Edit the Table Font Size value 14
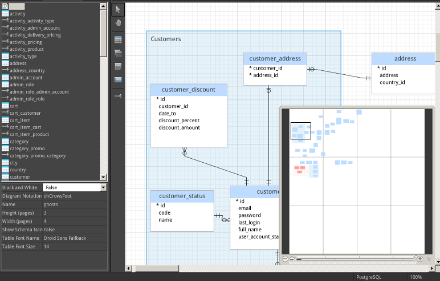Viewport: 440px width, 281px height. [x=75, y=247]
